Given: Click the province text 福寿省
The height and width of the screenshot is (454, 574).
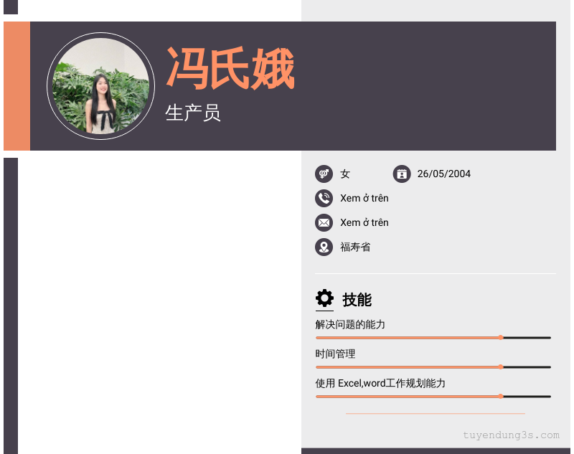Looking at the screenshot, I should pyautogui.click(x=355, y=247).
